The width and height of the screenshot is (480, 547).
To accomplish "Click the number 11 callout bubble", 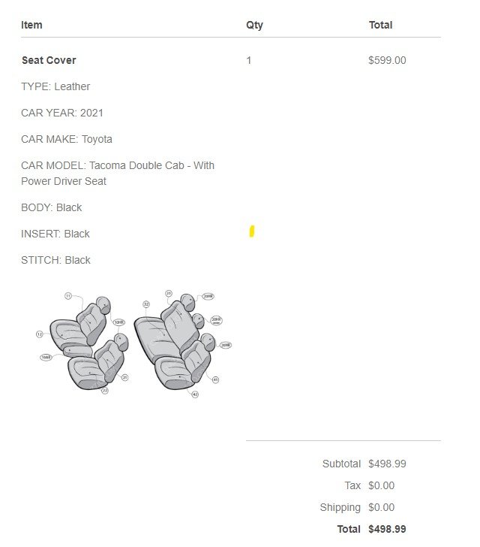I will click(68, 296).
